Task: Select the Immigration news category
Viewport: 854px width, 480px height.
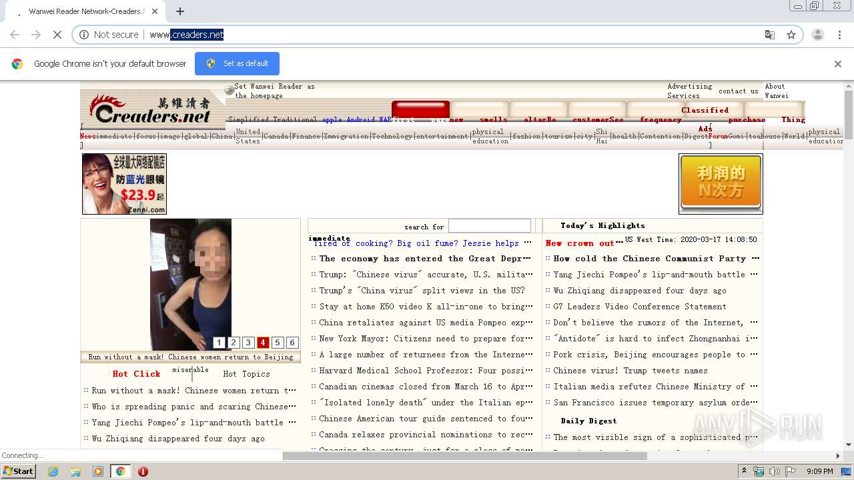Action: (x=346, y=136)
